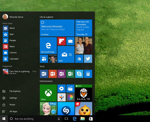Open the Photos tile
This screenshot has height=122, width=150.
(x=84, y=46)
